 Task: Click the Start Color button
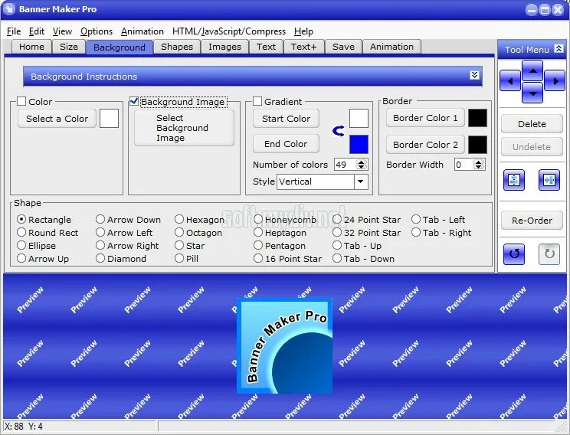click(286, 119)
